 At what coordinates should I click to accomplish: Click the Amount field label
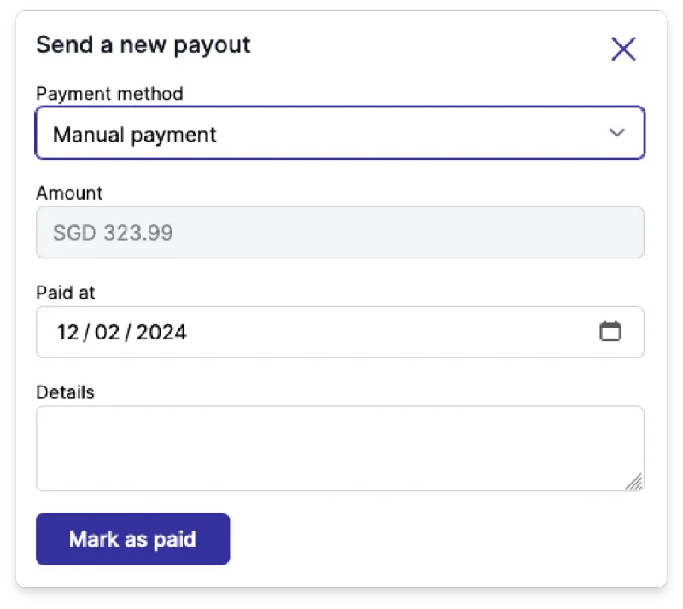click(x=69, y=193)
